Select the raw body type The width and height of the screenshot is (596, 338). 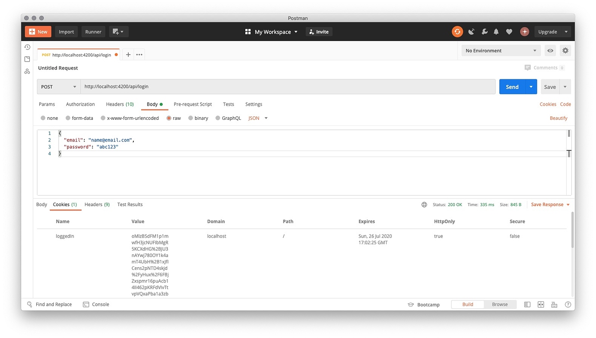(174, 118)
